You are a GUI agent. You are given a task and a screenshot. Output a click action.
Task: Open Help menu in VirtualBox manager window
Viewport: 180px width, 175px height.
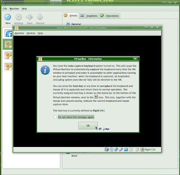(24, 9)
